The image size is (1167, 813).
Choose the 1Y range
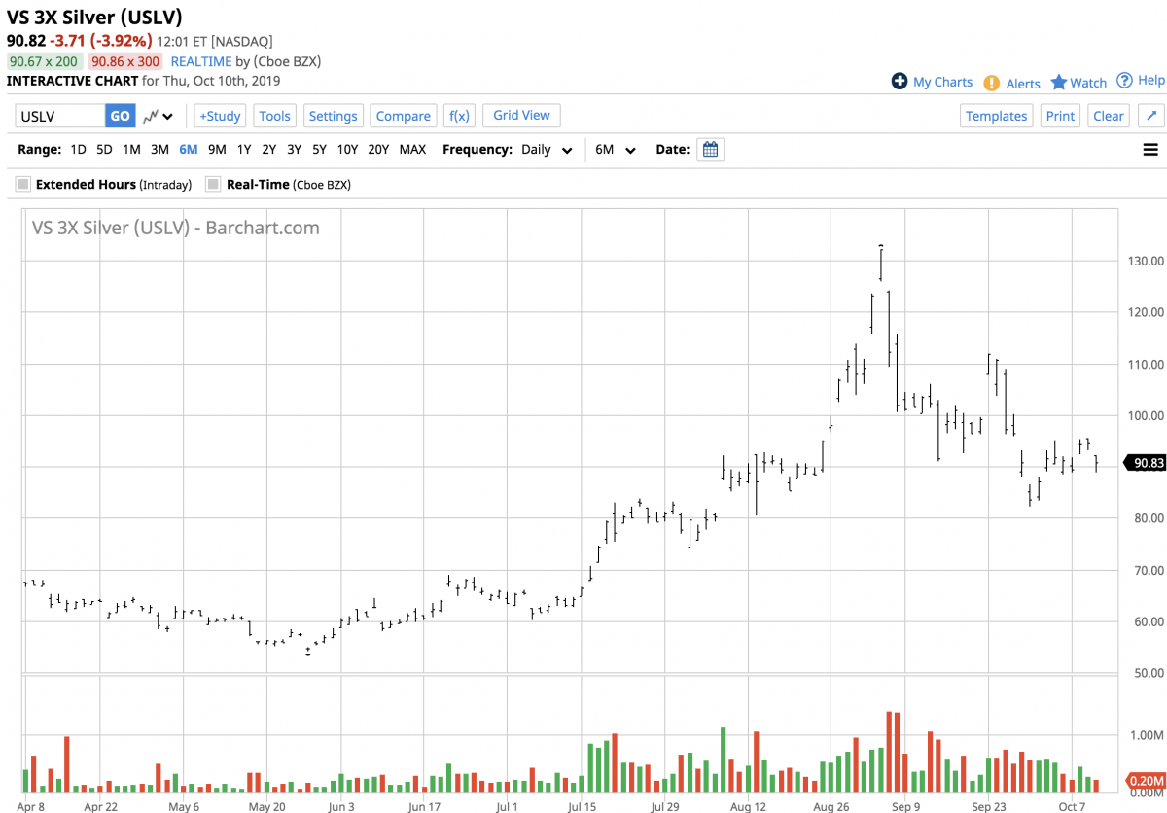click(244, 150)
